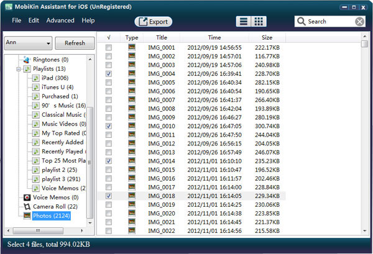Viewport: 373px width, 254px height.
Task: Click the image type icon for IMG_0010
Action: click(x=132, y=125)
